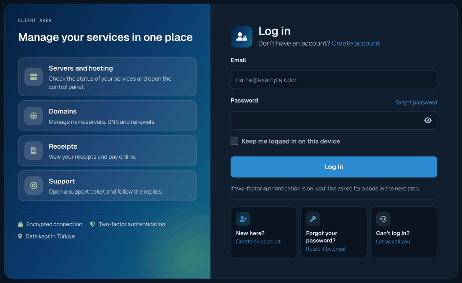Click the shield icon by Two-factor authentication
462x283 pixels.
(92, 224)
